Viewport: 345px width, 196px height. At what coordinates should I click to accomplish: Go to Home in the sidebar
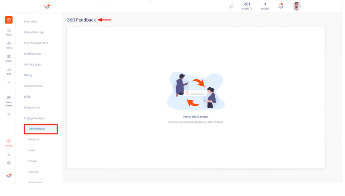pyautogui.click(x=9, y=32)
